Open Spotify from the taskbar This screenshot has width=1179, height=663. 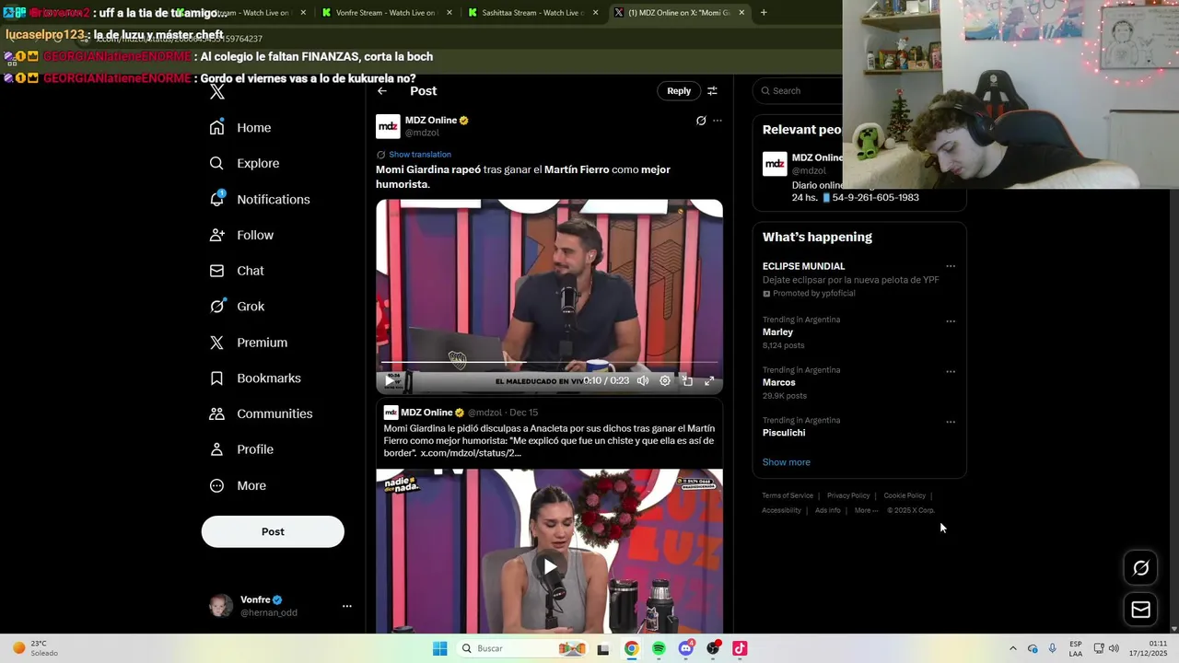tap(659, 648)
